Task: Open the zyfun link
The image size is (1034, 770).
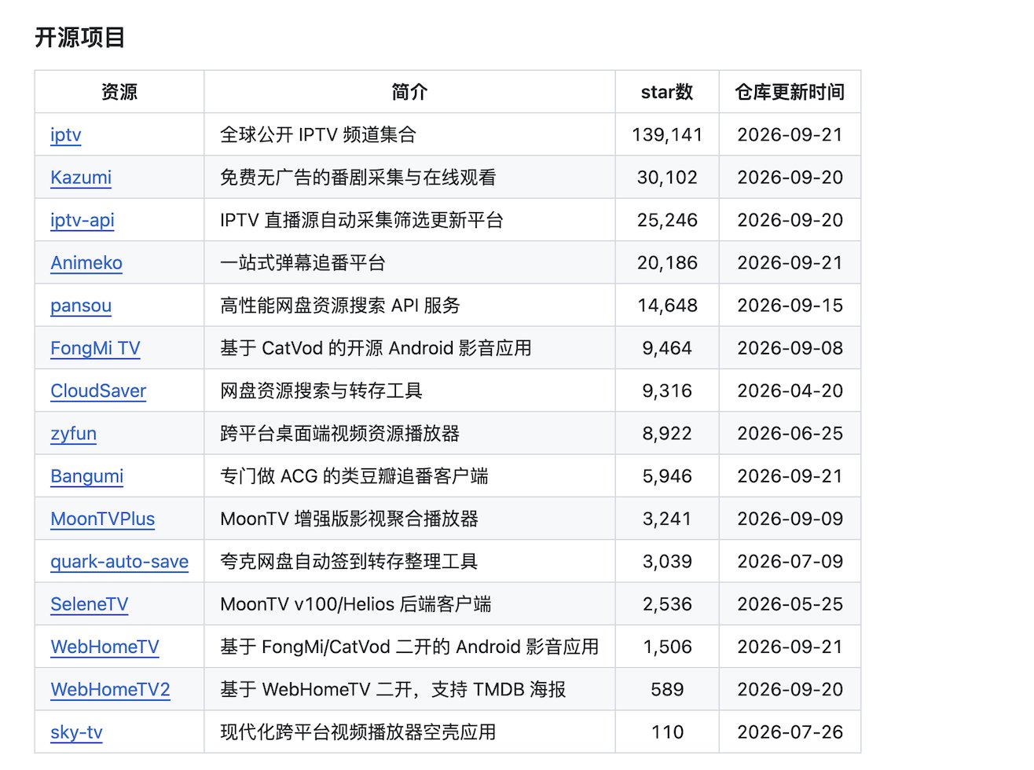Action: coord(73,434)
